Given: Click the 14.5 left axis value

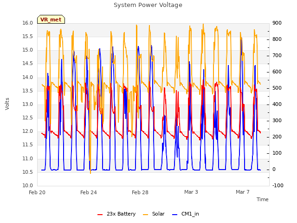Looking at the screenshot, I should (x=28, y=64).
